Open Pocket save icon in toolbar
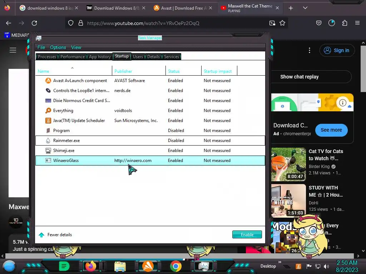The width and height of the screenshot is (366, 274). [318, 23]
